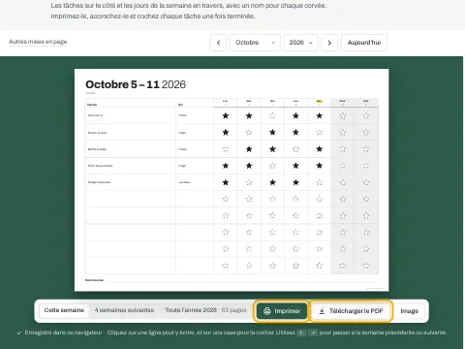Toggle Monday star for Mettre la table
Image resolution: width=465 pixels, height=349 pixels.
click(x=226, y=149)
